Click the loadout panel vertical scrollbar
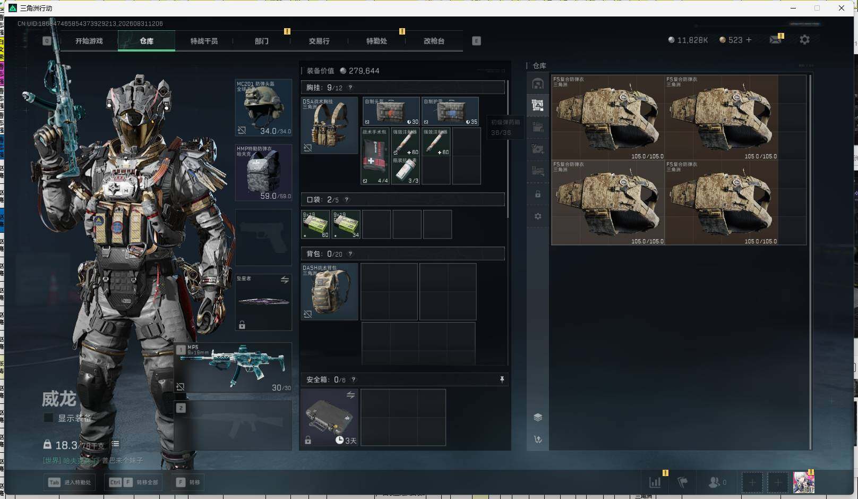 [508, 149]
